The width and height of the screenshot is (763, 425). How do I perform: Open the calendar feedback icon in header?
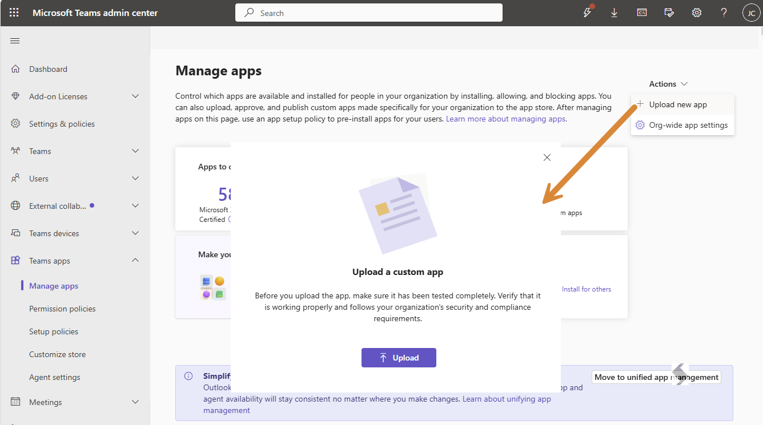tap(669, 13)
